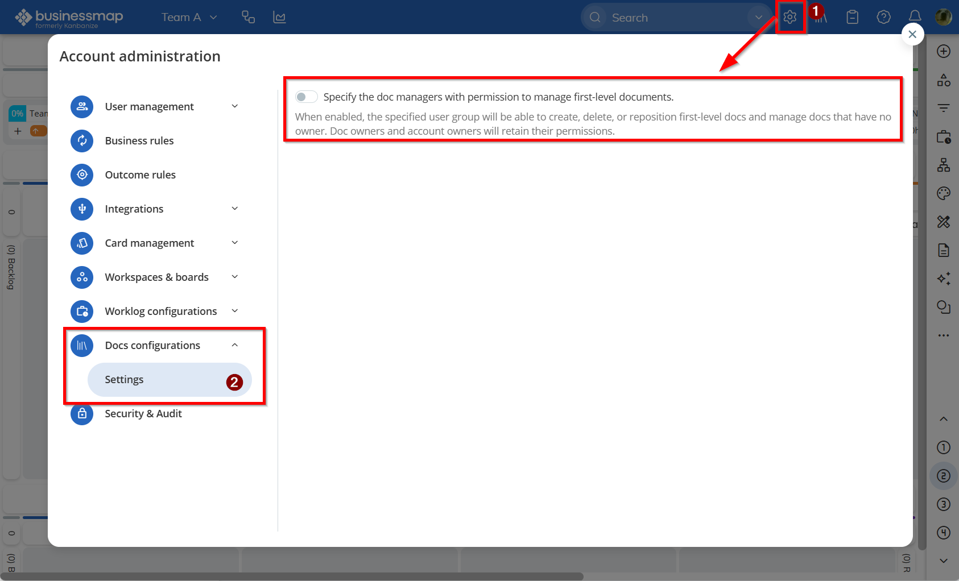Toggle the doc managers permission switch

click(x=306, y=97)
